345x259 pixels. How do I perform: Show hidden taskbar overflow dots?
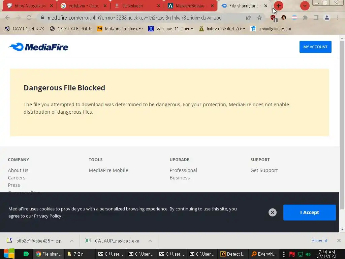coord(284,254)
